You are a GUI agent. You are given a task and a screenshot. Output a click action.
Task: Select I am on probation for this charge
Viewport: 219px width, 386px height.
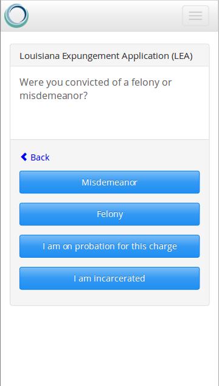click(109, 246)
